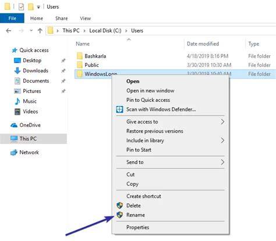Click the Properties checkmark icon in title bar
The image size is (276, 241).
pyautogui.click(x=21, y=7)
